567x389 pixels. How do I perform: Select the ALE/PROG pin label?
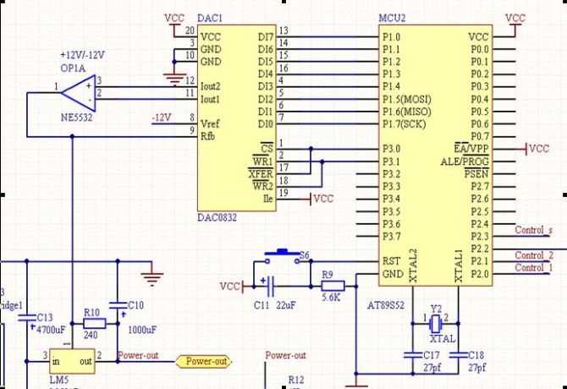click(x=465, y=162)
